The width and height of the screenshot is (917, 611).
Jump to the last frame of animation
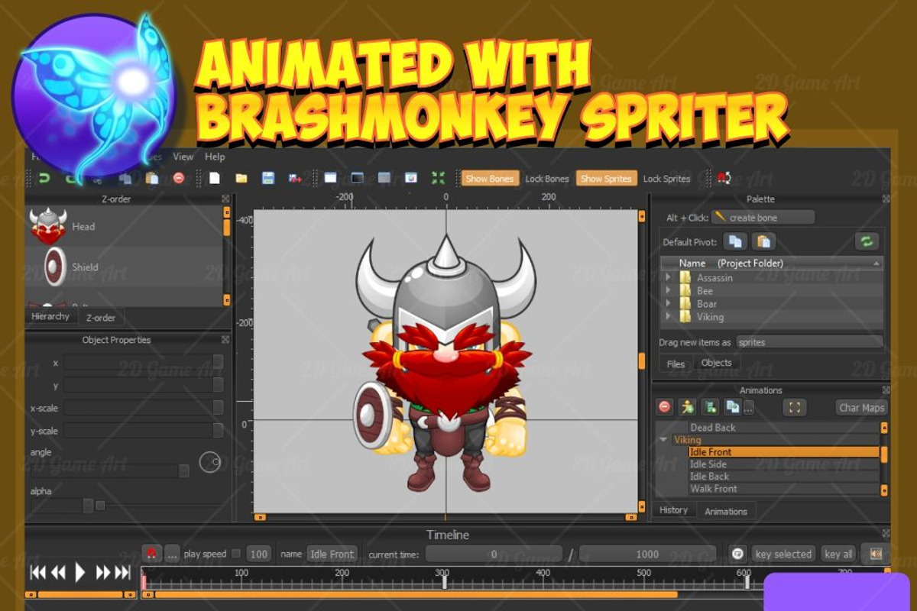124,572
